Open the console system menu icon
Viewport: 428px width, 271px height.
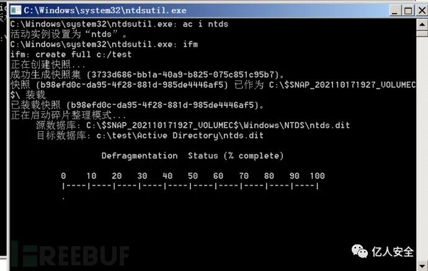[x=16, y=11]
